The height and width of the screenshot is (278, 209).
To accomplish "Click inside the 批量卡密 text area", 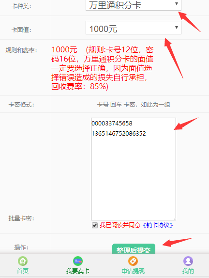I will click(x=134, y=169).
